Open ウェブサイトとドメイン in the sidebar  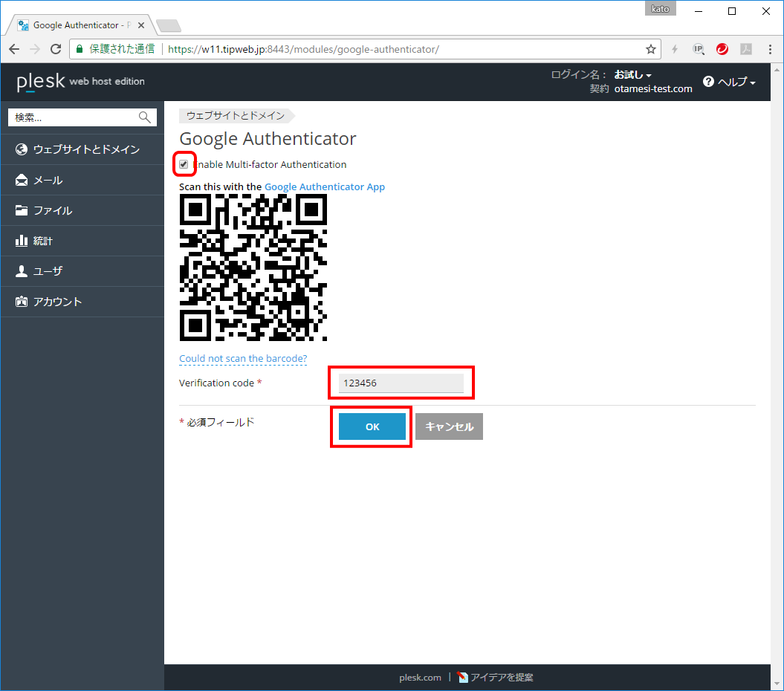coord(82,149)
